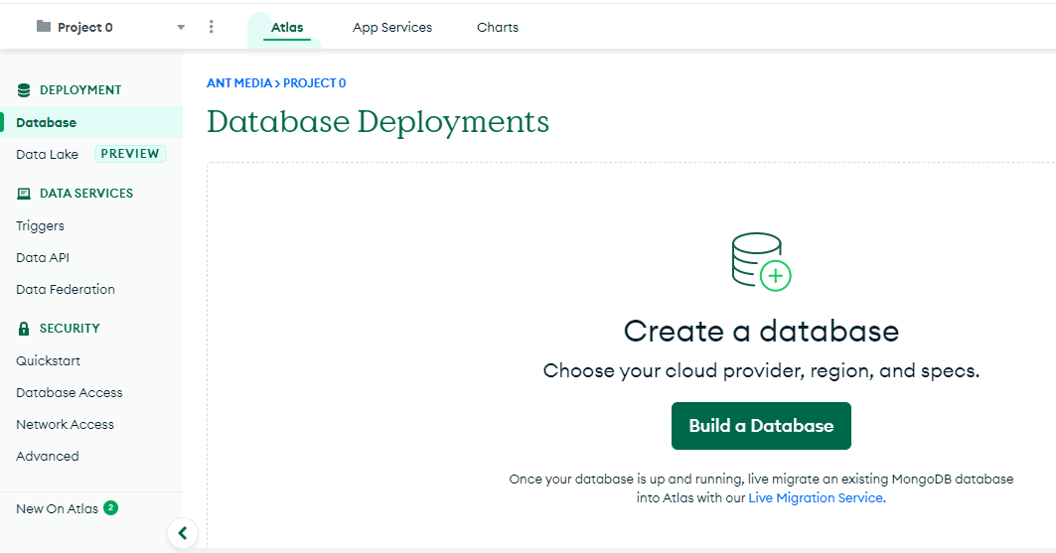Open Triggers under Data Services
1056x553 pixels.
point(41,226)
